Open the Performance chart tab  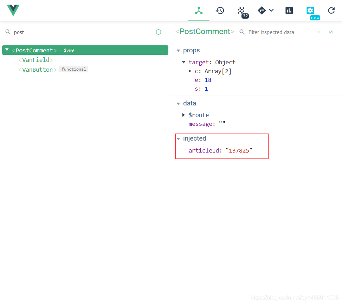point(289,11)
